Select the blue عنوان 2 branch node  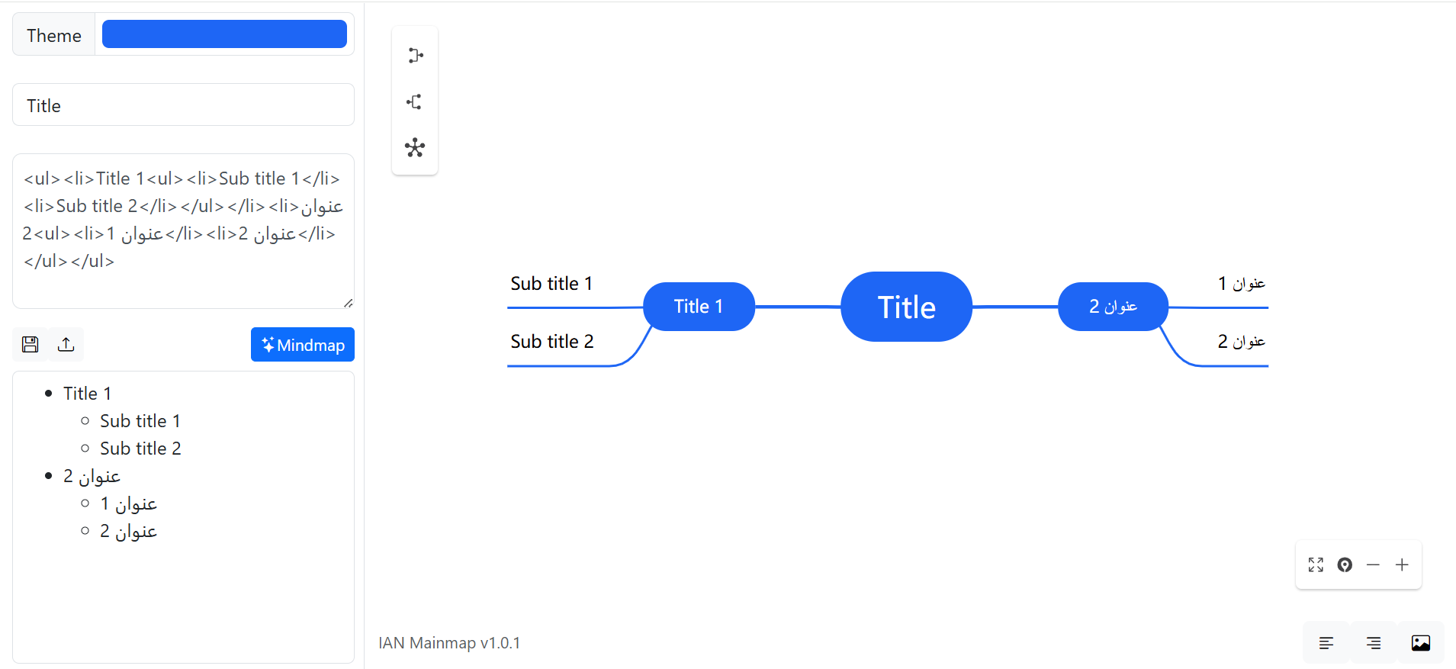(1113, 307)
